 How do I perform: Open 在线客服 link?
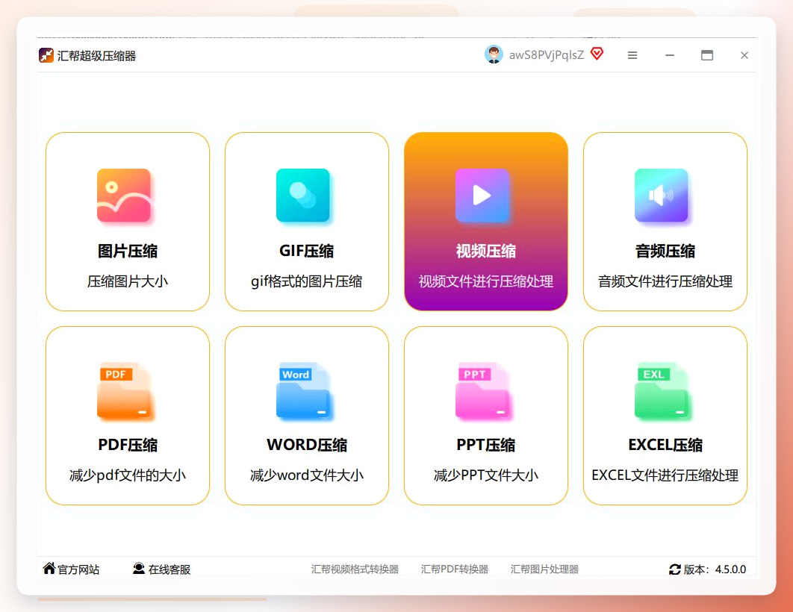click(170, 569)
